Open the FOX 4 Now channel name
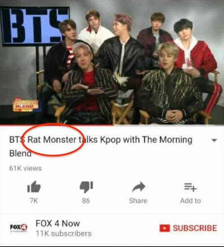 coord(58,223)
